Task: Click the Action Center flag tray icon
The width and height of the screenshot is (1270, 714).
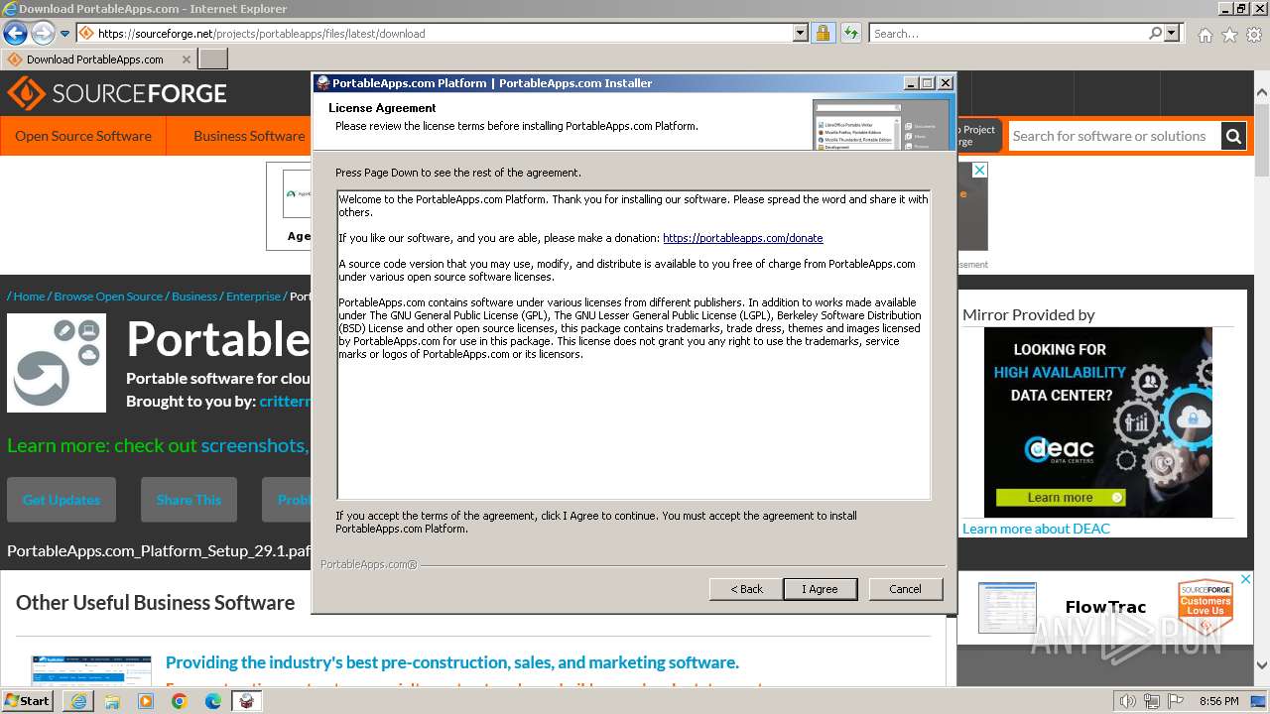Action: 1174,701
